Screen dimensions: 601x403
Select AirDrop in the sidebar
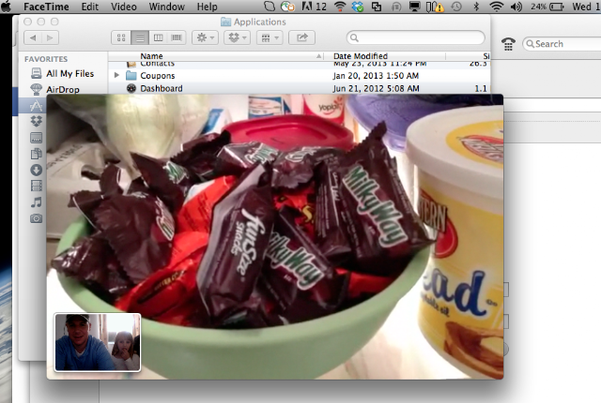click(x=55, y=89)
